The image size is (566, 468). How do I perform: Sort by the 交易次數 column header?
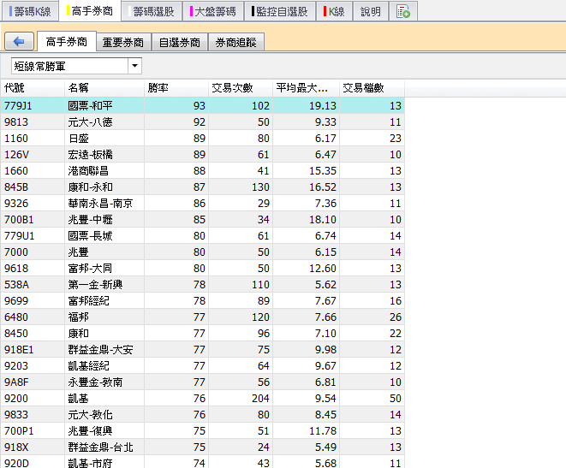coord(240,87)
